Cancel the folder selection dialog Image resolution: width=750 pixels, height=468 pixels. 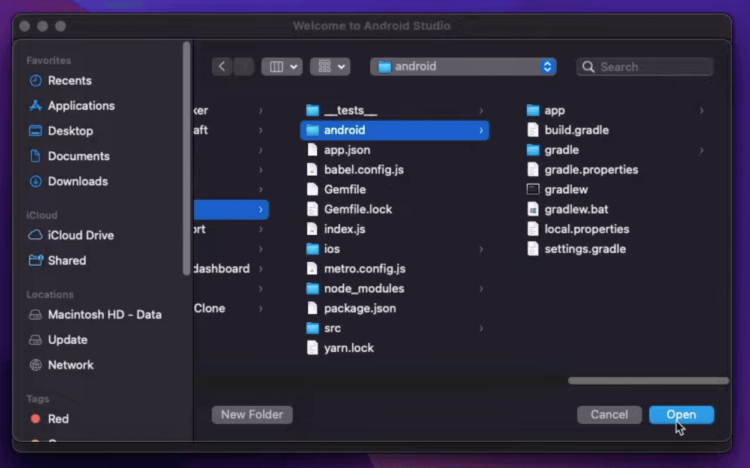pos(609,415)
